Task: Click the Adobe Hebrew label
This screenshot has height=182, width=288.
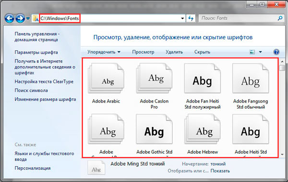Action: [x=203, y=152]
